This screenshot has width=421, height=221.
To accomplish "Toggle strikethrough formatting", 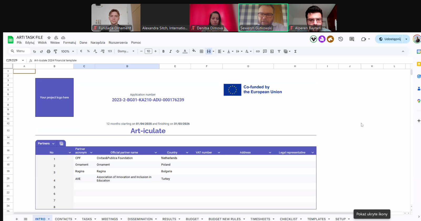I will [178, 51].
